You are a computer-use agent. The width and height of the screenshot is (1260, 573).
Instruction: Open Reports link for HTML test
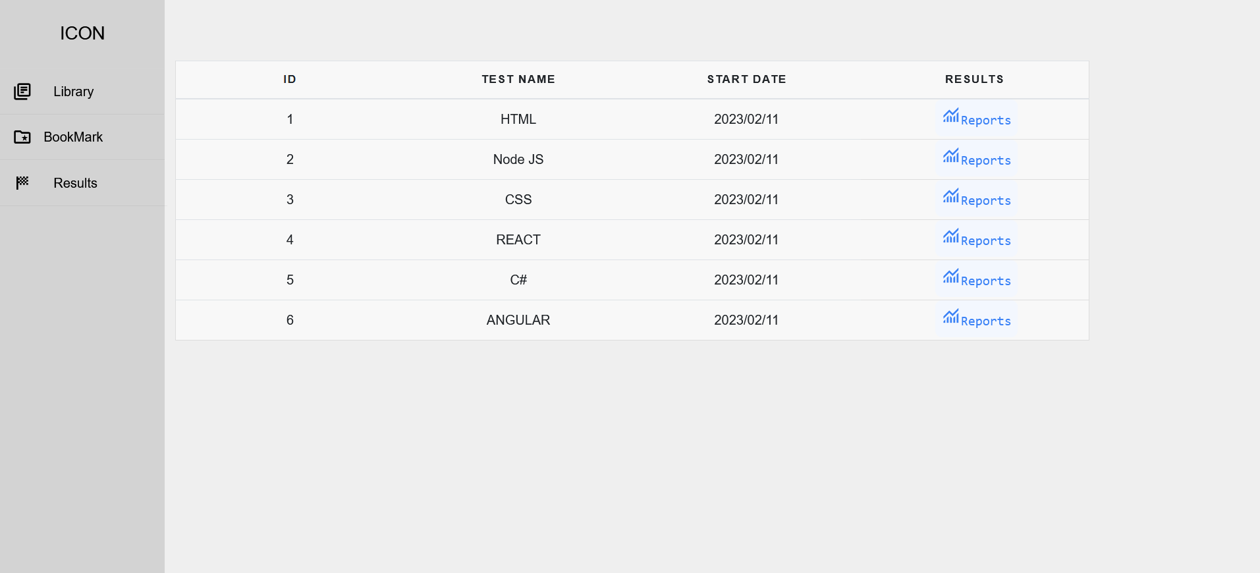[x=985, y=121]
